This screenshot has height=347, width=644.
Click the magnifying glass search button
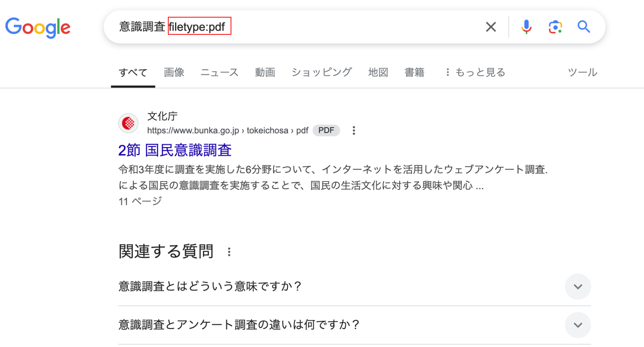pos(584,27)
